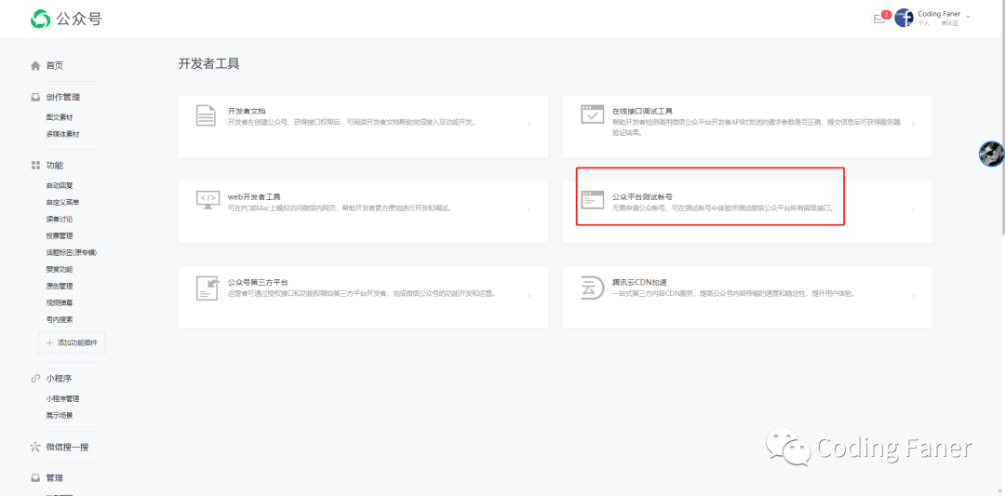Open 赞赏功能 in the sidebar
Image resolution: width=1005 pixels, height=496 pixels.
[59, 269]
